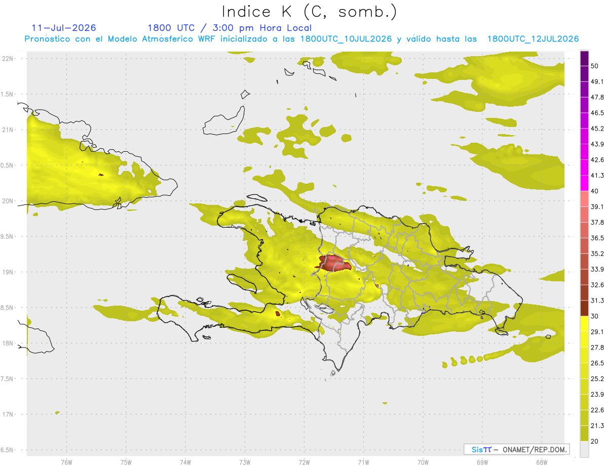Click the colorbar label '35.2'

pos(597,253)
